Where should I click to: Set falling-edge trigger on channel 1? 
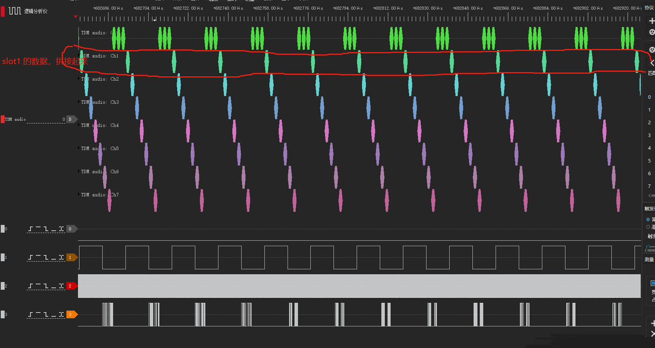[46, 257]
